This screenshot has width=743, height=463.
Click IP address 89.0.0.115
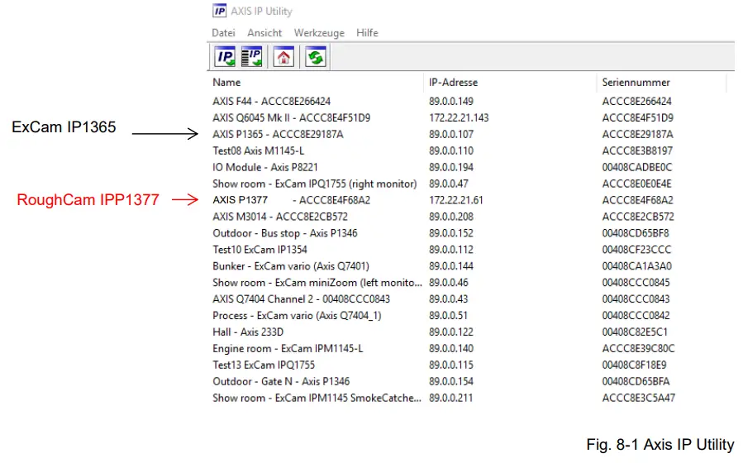pos(451,365)
